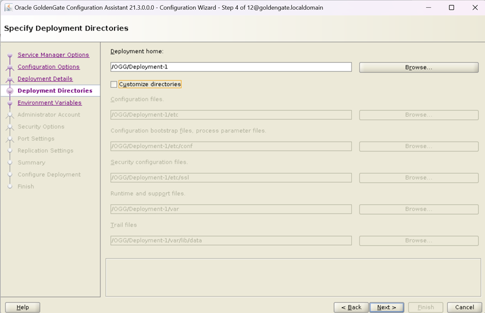Click the Configuration Options step bullet icon
The height and width of the screenshot is (313, 485).
pyautogui.click(x=9, y=68)
